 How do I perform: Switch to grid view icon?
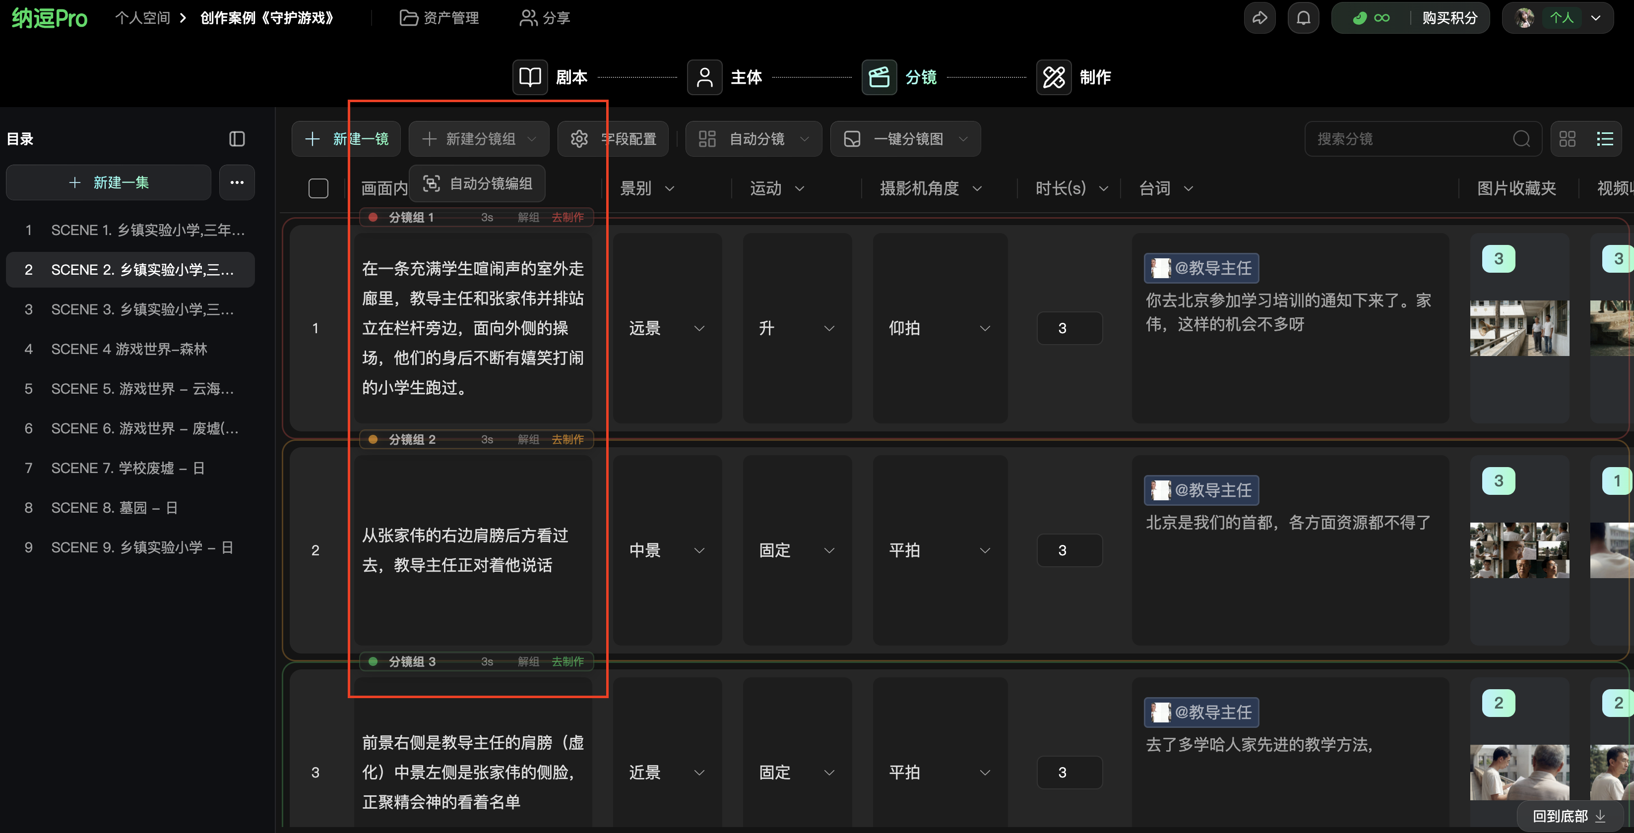tap(1567, 139)
